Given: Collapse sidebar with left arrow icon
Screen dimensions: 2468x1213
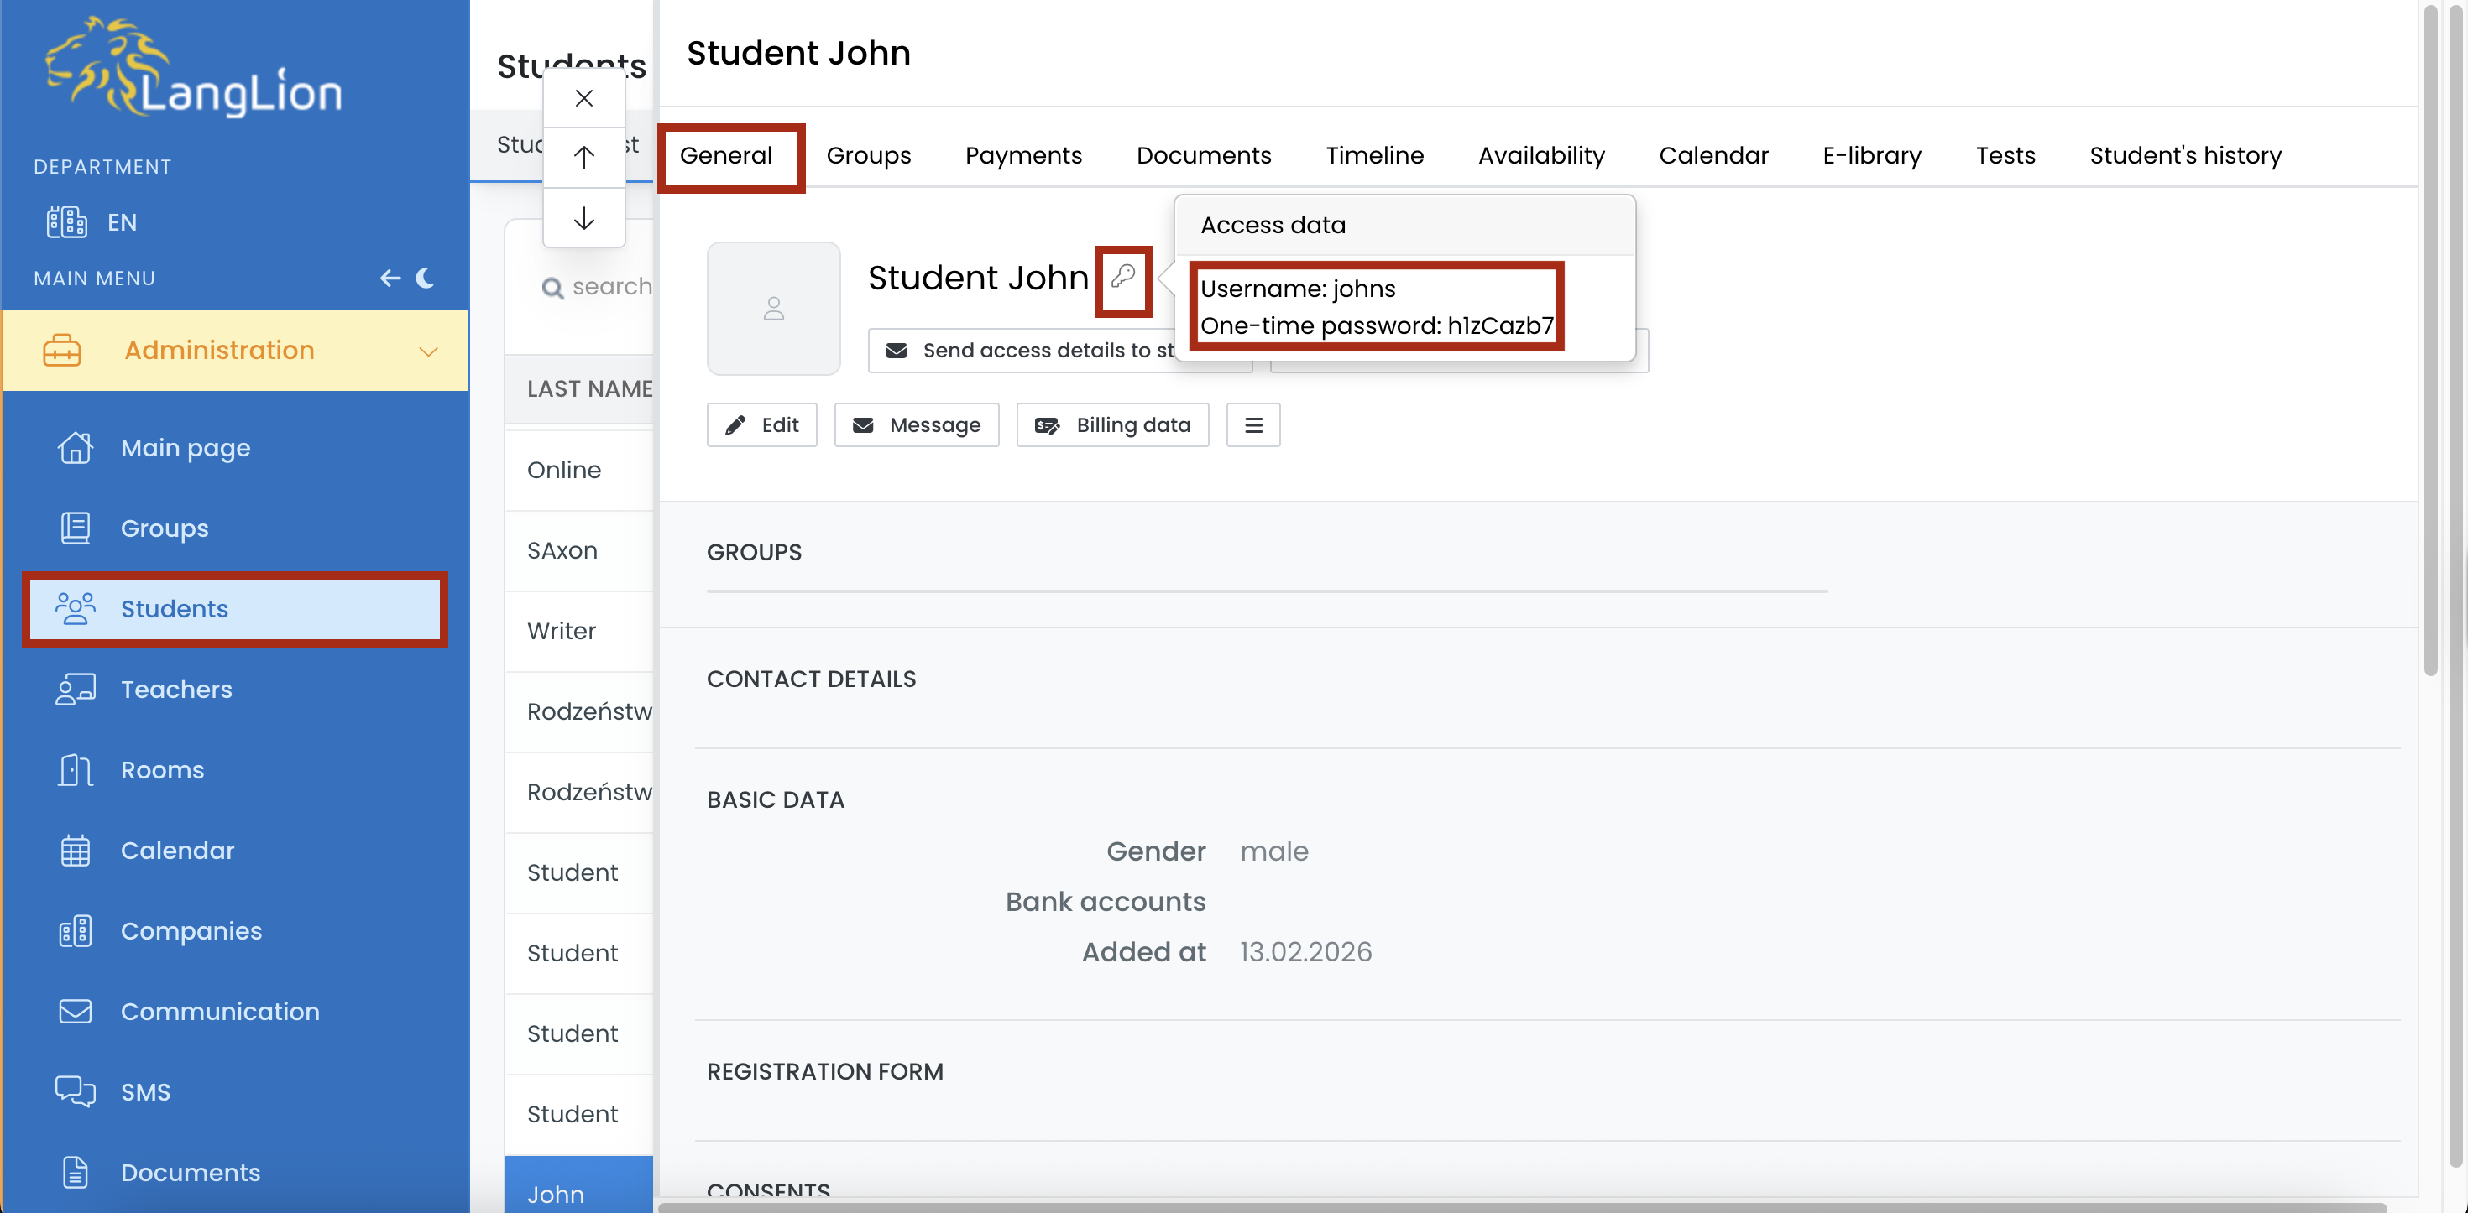Looking at the screenshot, I should [389, 278].
